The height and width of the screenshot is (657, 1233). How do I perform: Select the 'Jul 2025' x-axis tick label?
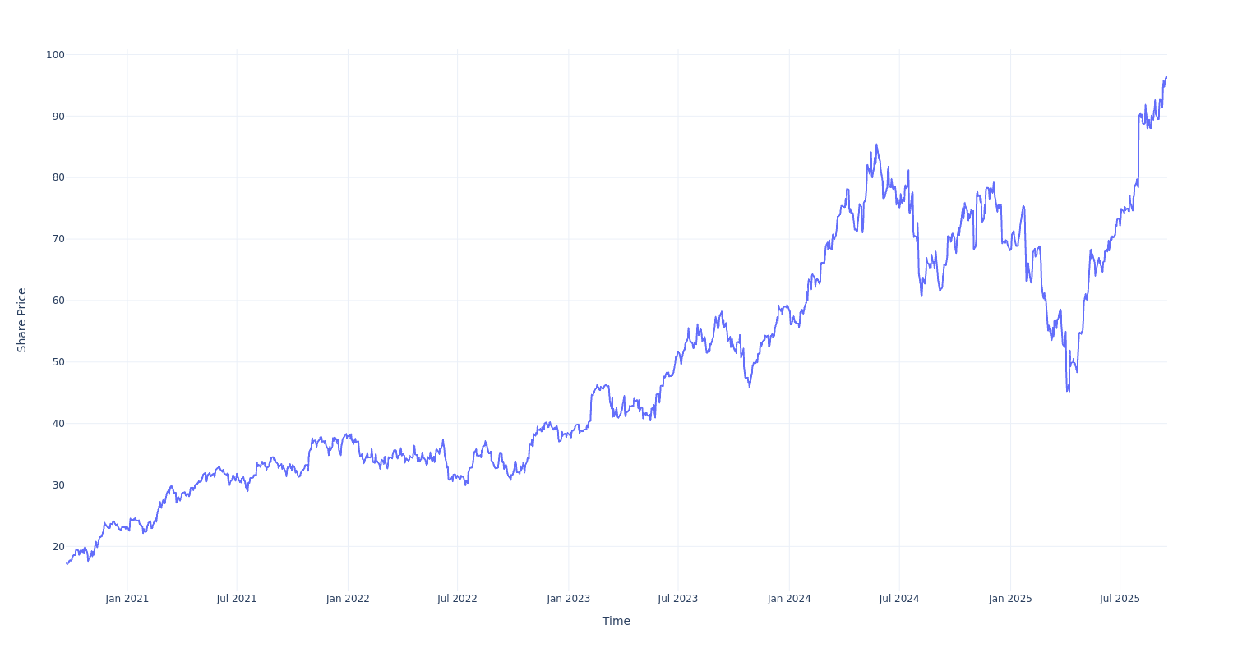(1120, 599)
